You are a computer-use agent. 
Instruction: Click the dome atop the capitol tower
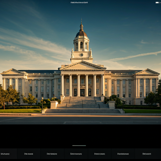tap(81, 34)
